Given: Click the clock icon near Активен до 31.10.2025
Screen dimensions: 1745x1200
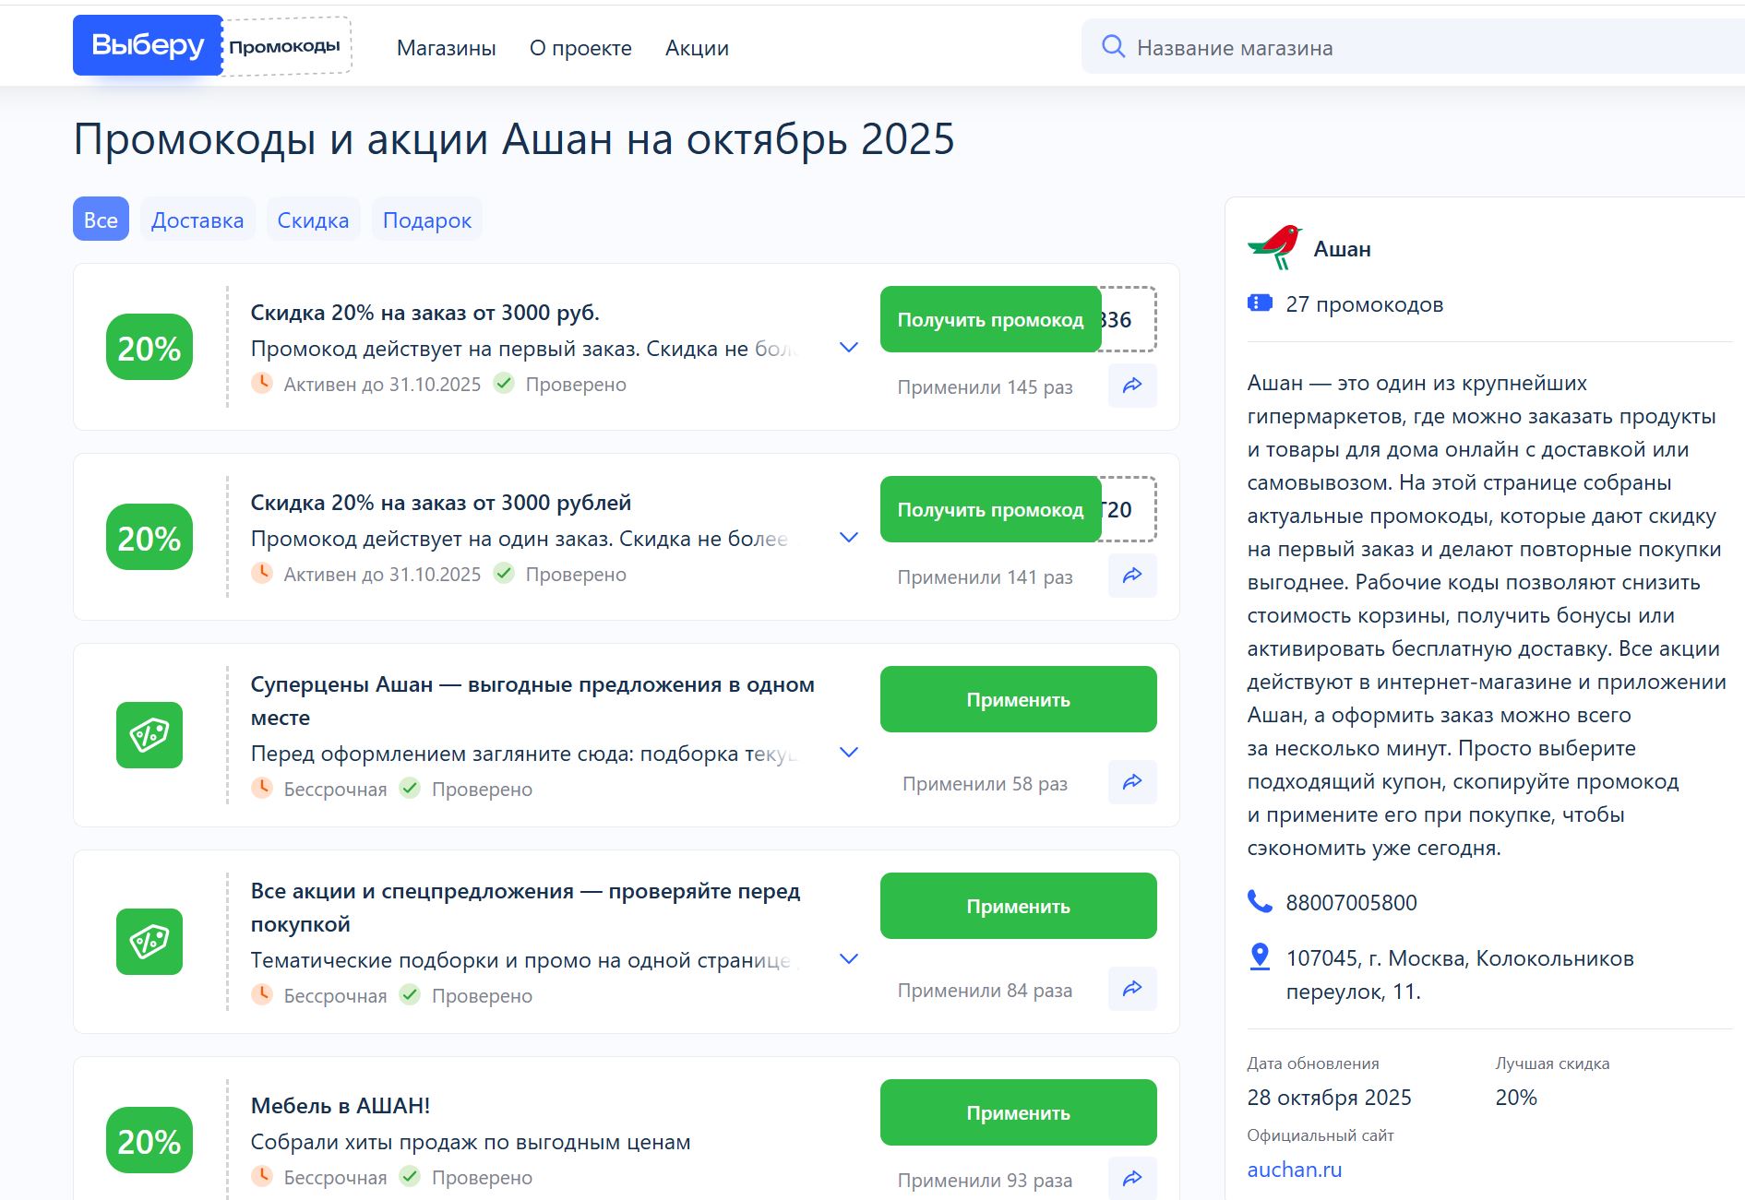Looking at the screenshot, I should click(x=263, y=385).
